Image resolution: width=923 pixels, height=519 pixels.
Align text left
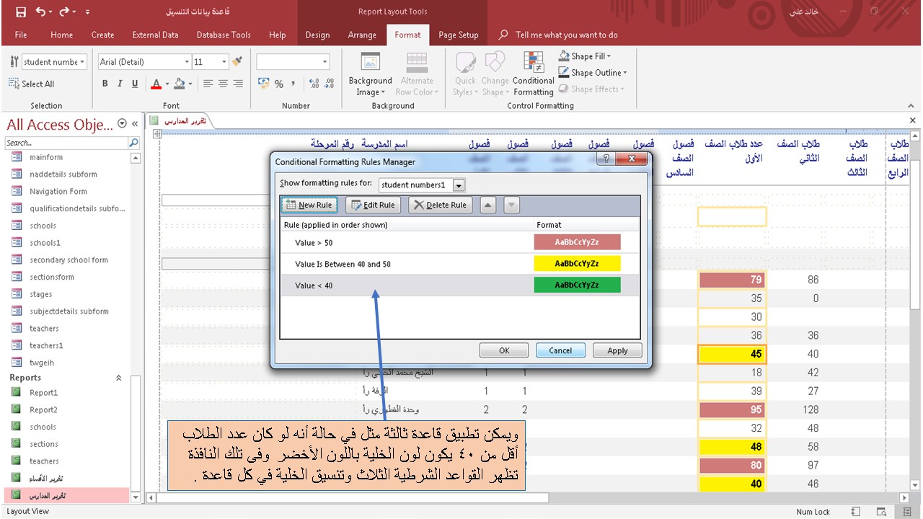point(208,84)
